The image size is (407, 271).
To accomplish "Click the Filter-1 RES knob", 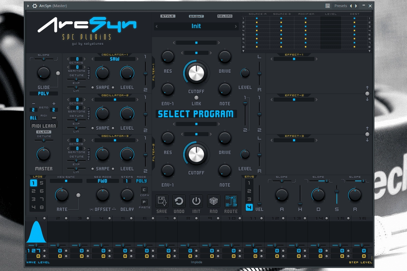I will pos(168,57).
